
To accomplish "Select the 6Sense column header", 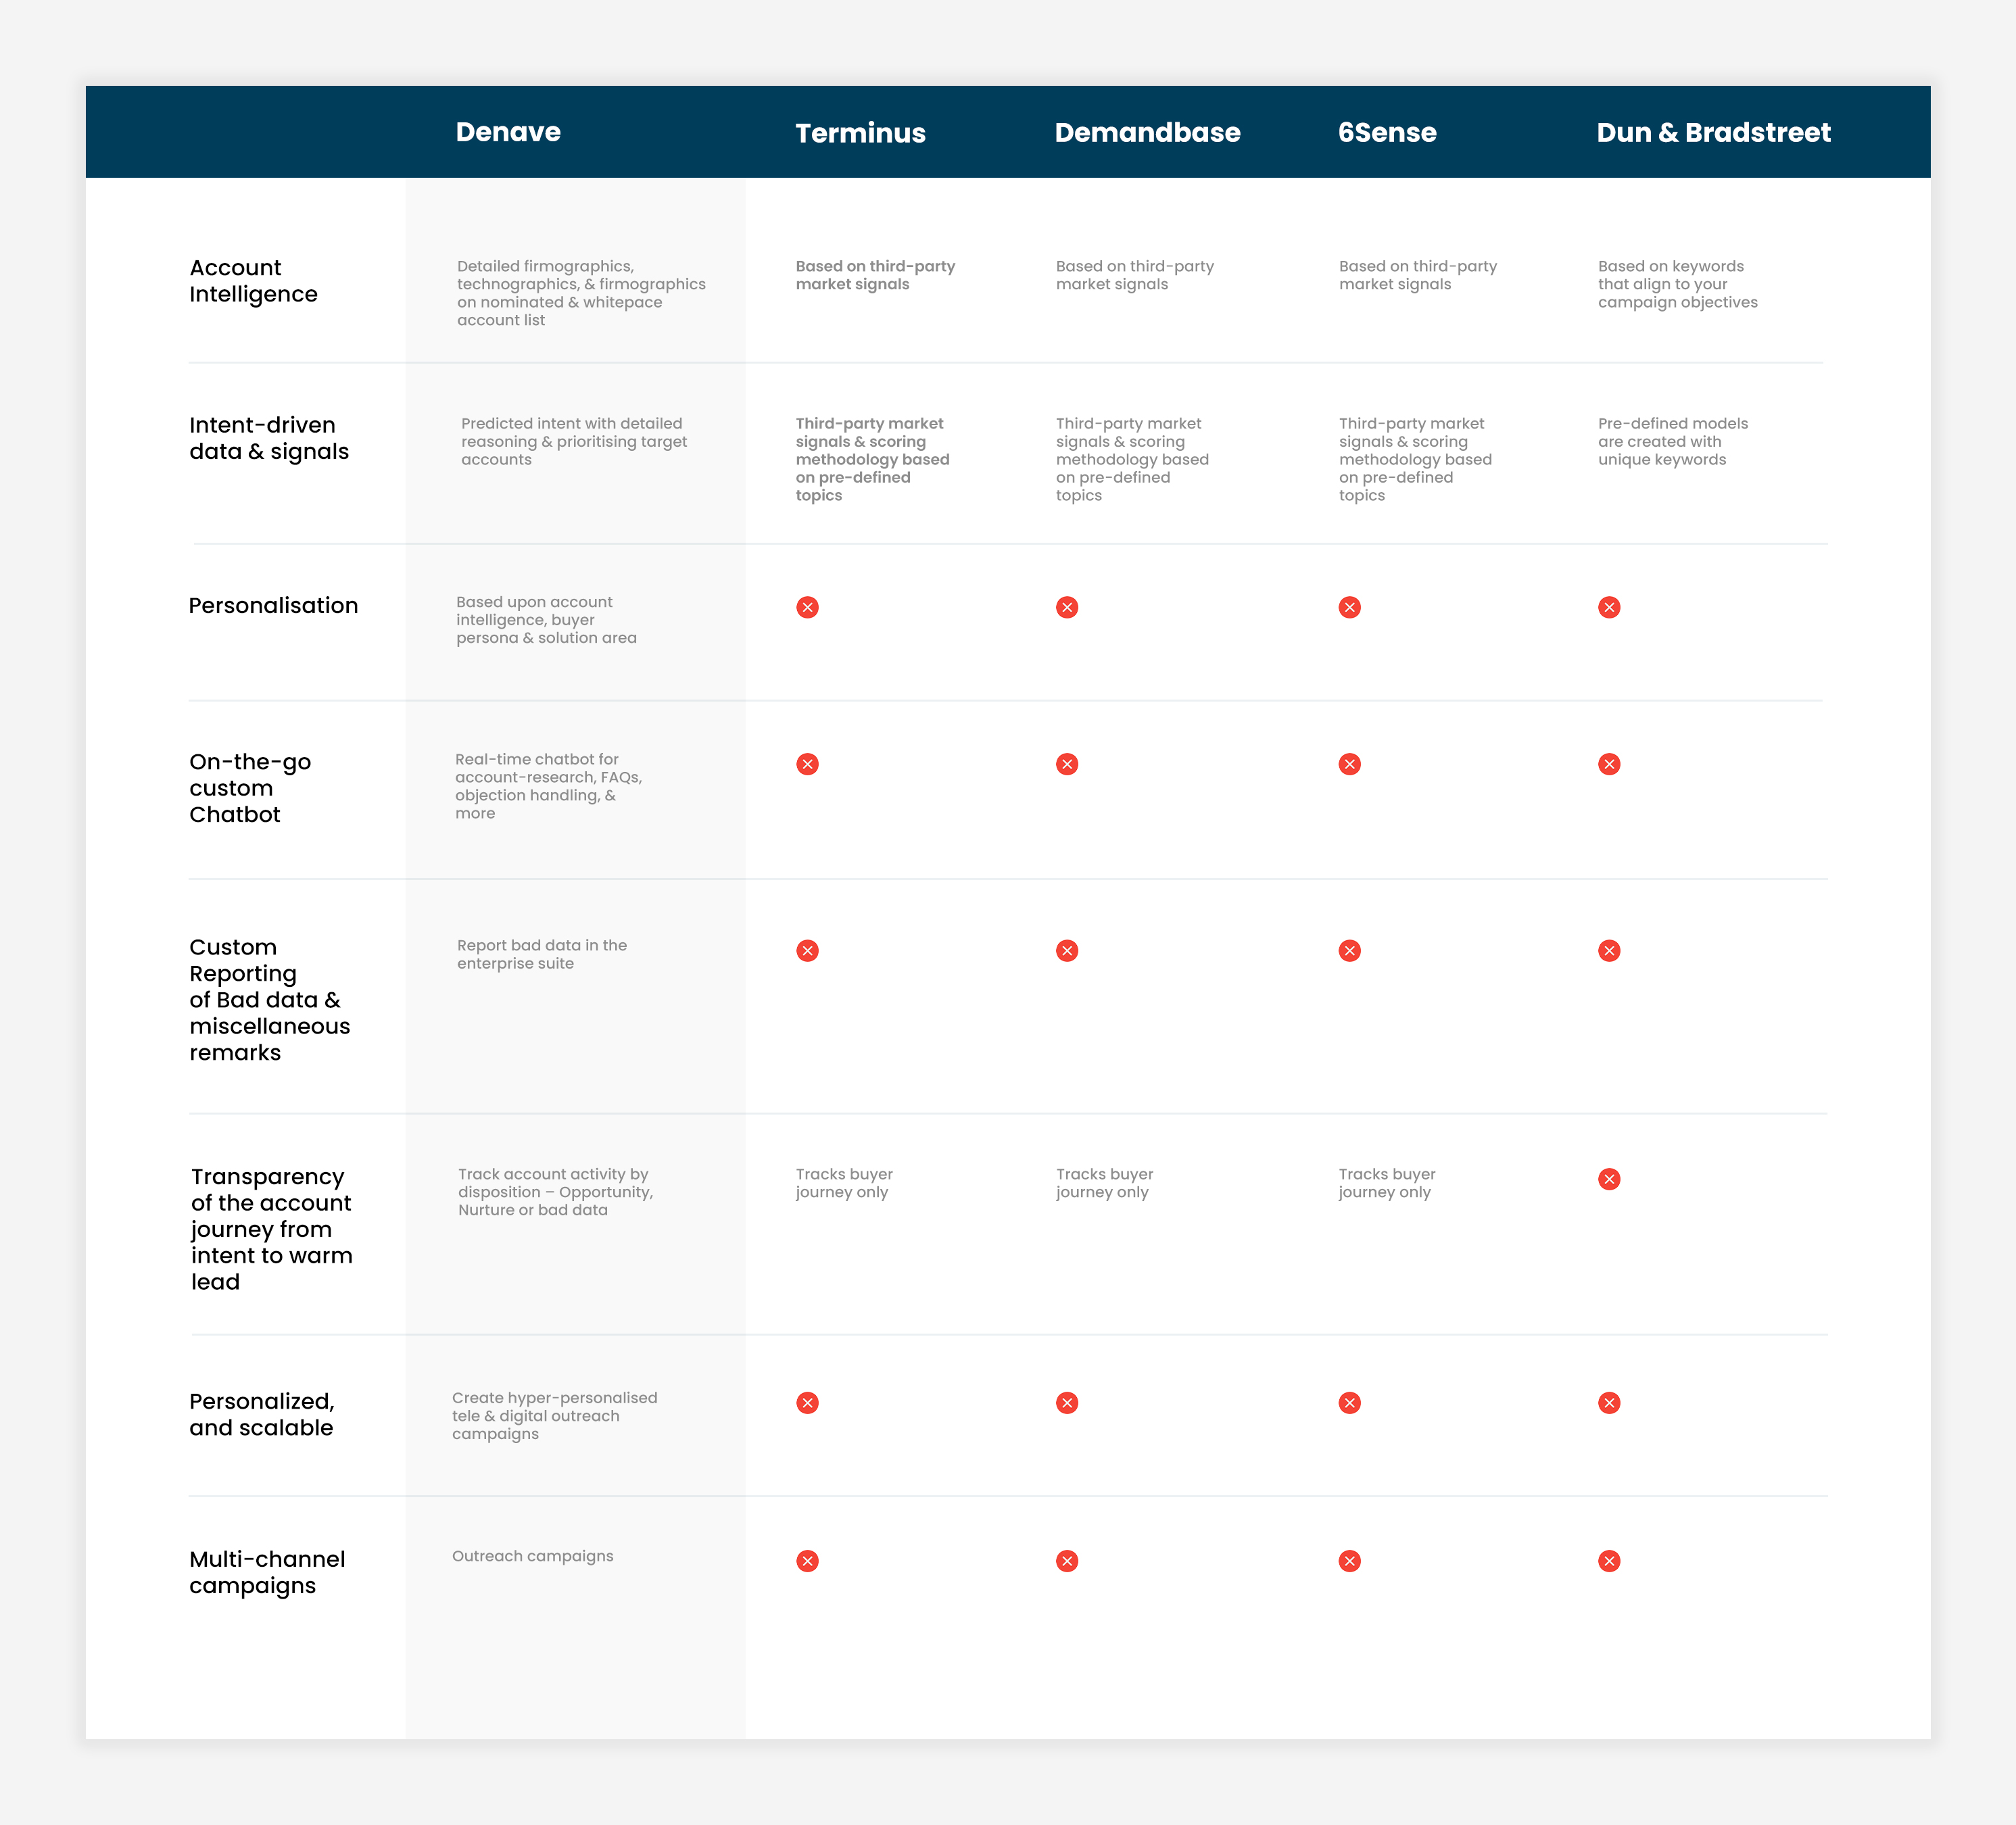I will coord(1387,132).
